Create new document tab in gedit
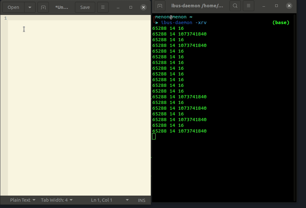The image size is (306, 208). point(43,7)
